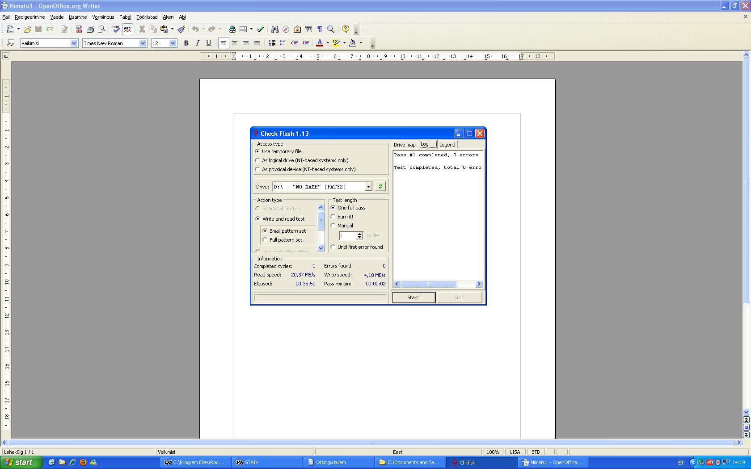Select As physical device radio option

point(257,169)
